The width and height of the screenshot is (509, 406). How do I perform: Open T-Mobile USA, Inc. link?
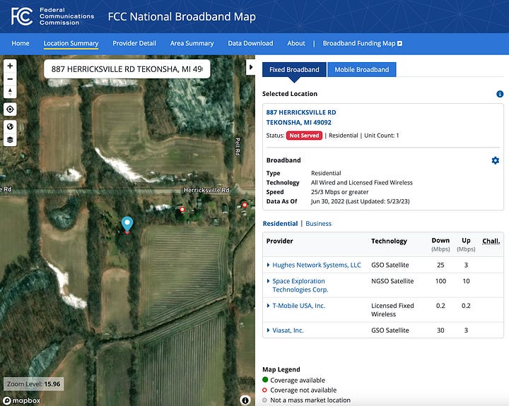[298, 306]
